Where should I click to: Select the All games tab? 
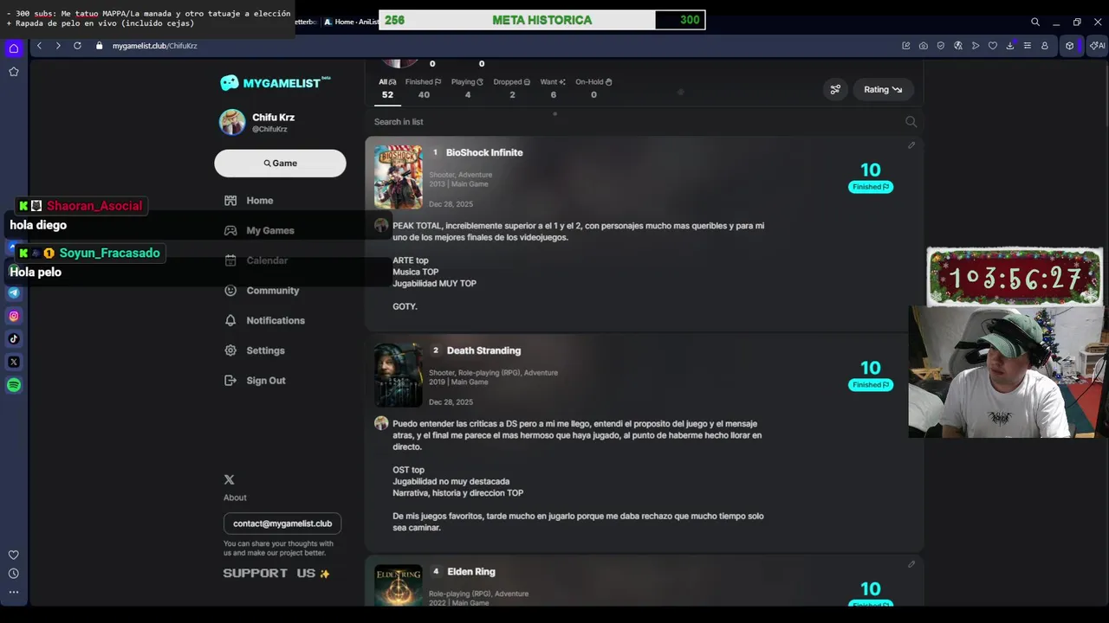coord(387,88)
